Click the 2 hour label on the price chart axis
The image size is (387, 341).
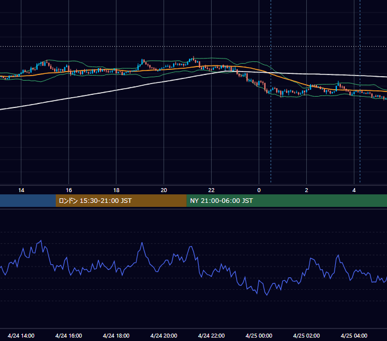click(307, 190)
